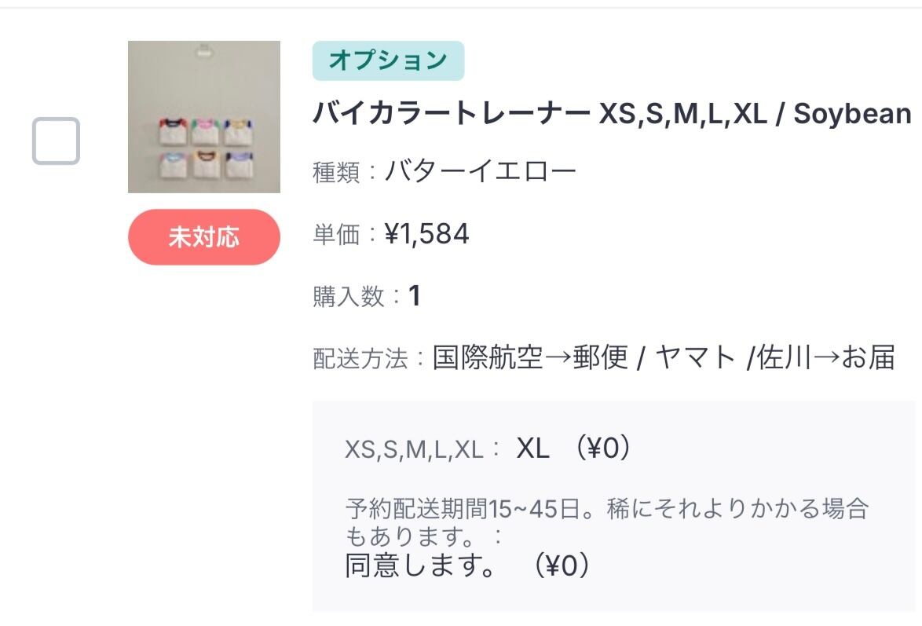Viewport: 922px width, 626px height.
Task: Click the 種類 label
Action: pyautogui.click(x=337, y=172)
